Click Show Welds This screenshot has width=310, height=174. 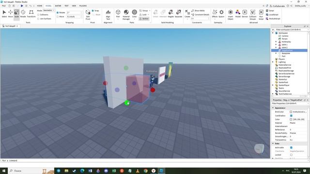click(x=198, y=11)
